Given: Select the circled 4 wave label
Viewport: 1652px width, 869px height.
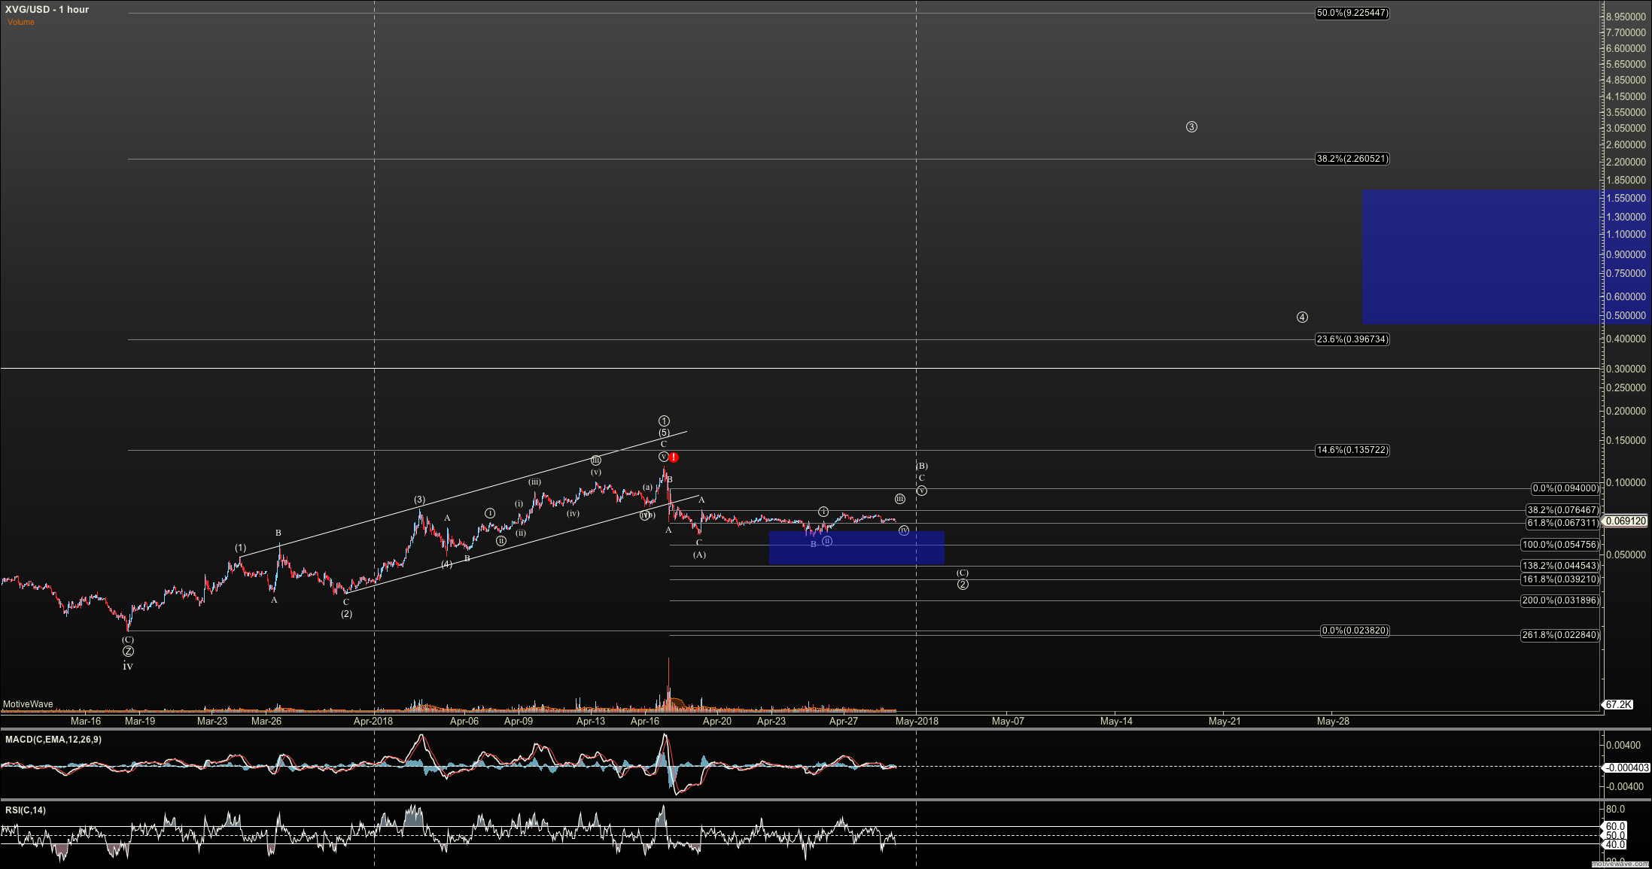Looking at the screenshot, I should (1302, 318).
